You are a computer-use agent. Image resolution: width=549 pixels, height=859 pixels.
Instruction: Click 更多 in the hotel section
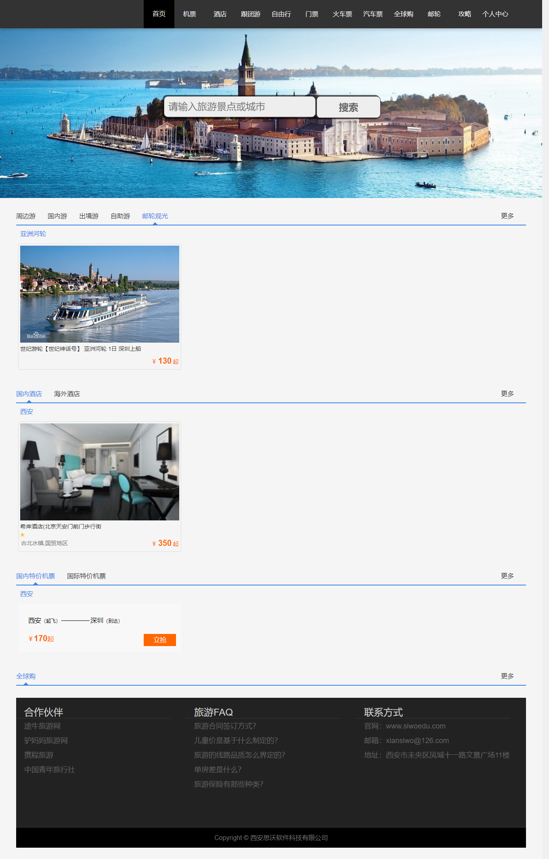pos(507,394)
